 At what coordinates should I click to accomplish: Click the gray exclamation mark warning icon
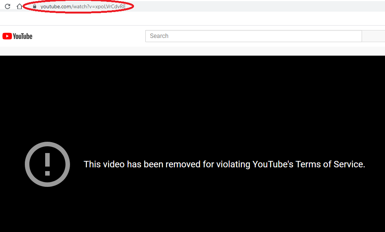coord(47,164)
